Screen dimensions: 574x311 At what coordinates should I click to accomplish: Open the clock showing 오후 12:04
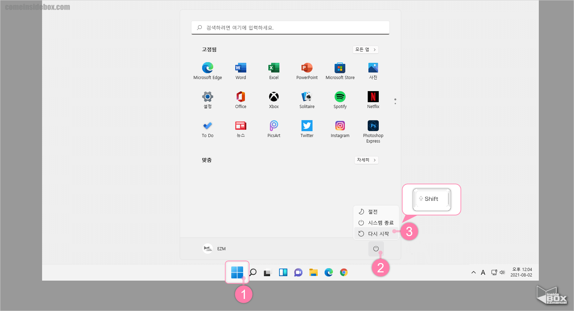[x=521, y=272]
